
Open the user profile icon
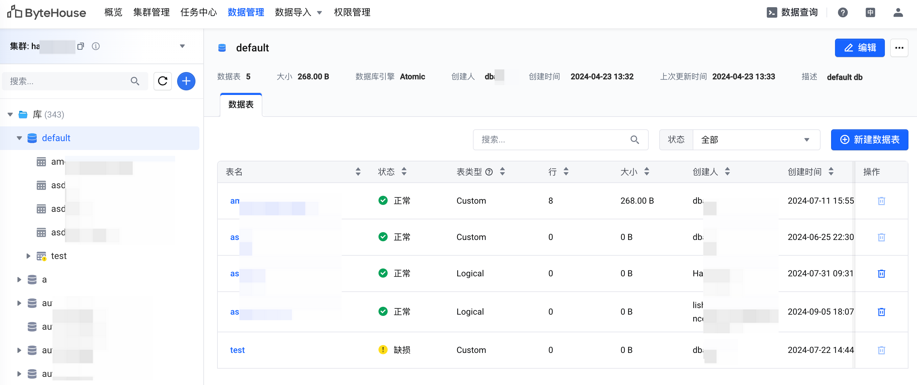(x=898, y=12)
